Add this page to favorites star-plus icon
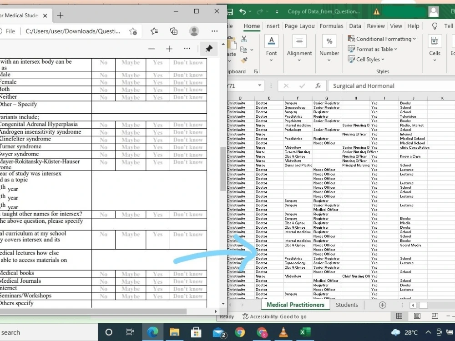455x341 pixels. point(133,31)
